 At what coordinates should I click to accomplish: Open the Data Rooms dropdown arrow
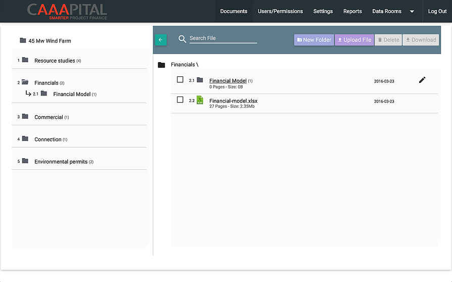coord(412,12)
